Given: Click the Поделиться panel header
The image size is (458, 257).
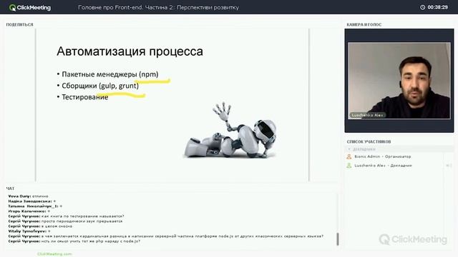Looking at the screenshot, I should tap(19, 24).
